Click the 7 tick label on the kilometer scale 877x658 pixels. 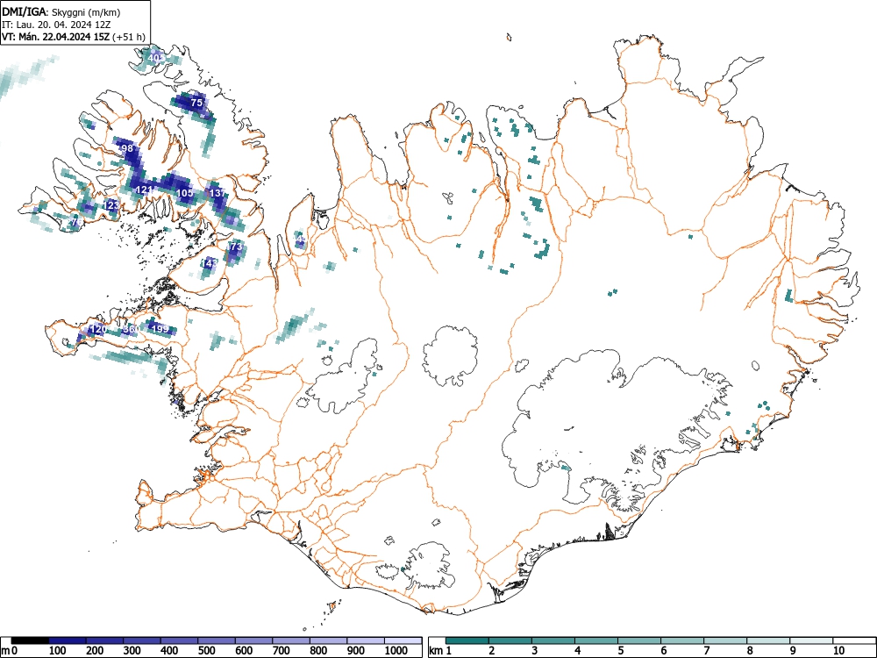point(707,651)
